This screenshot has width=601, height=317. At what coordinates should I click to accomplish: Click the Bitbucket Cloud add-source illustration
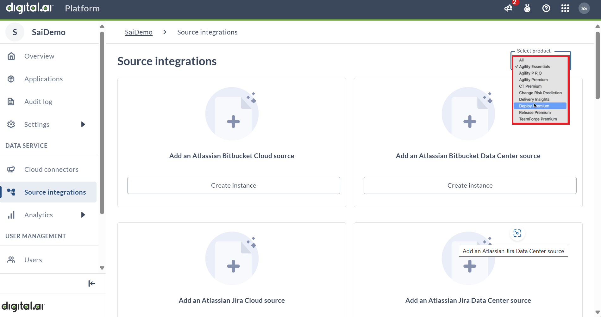(232, 114)
